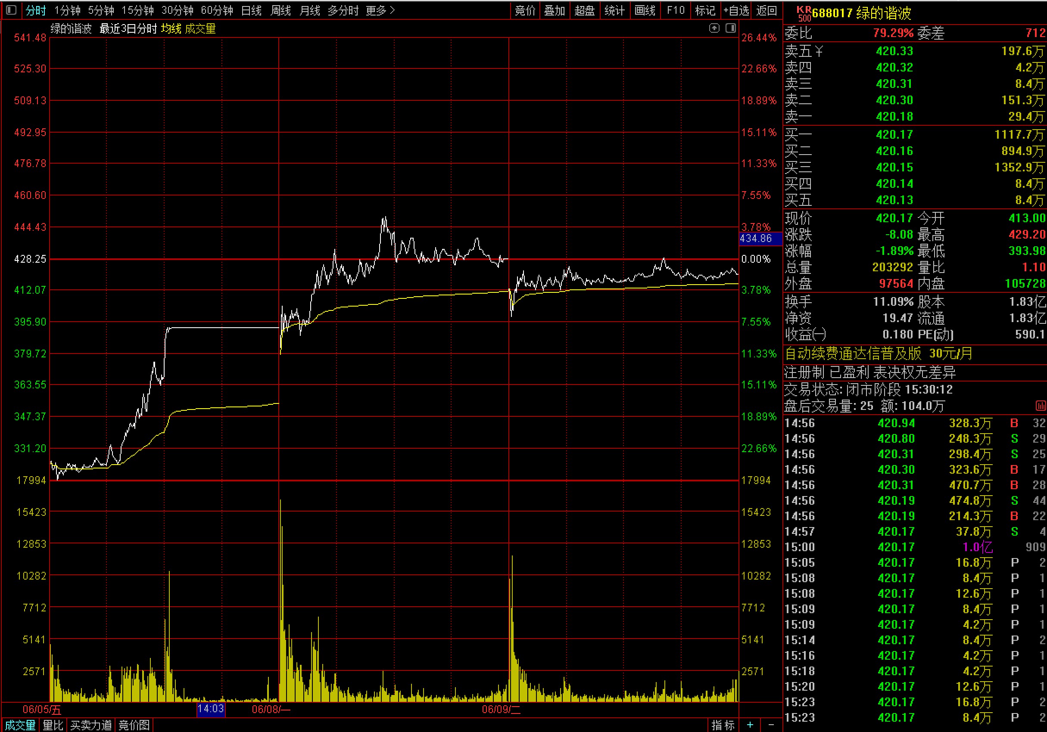Select the 量比 bottom tab
The image size is (1047, 732).
pyautogui.click(x=53, y=725)
